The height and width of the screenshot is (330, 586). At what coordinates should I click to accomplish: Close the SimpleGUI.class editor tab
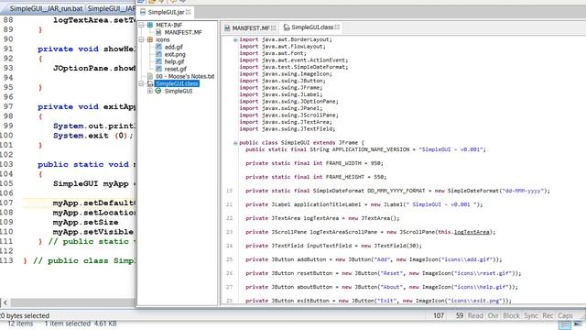point(337,27)
